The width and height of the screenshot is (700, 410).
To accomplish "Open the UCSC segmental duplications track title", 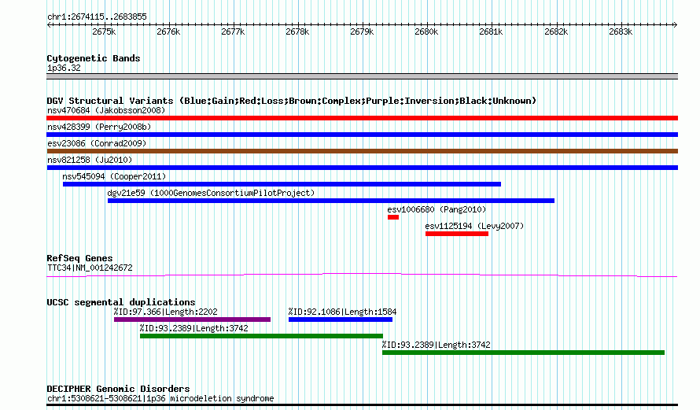I will (x=121, y=302).
